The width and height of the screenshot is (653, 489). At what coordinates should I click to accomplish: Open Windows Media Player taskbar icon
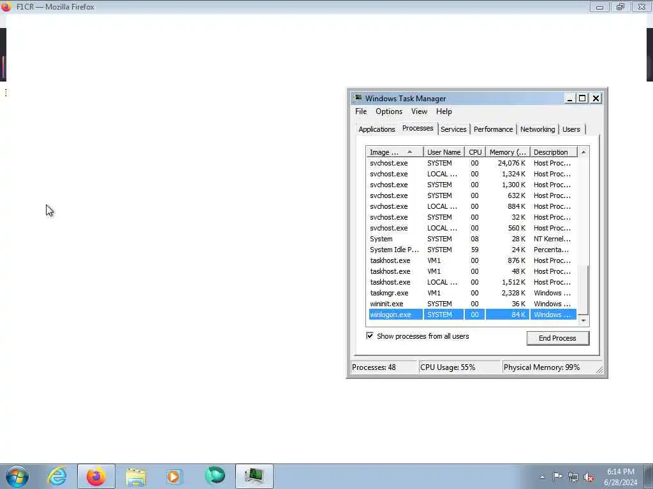tap(174, 476)
